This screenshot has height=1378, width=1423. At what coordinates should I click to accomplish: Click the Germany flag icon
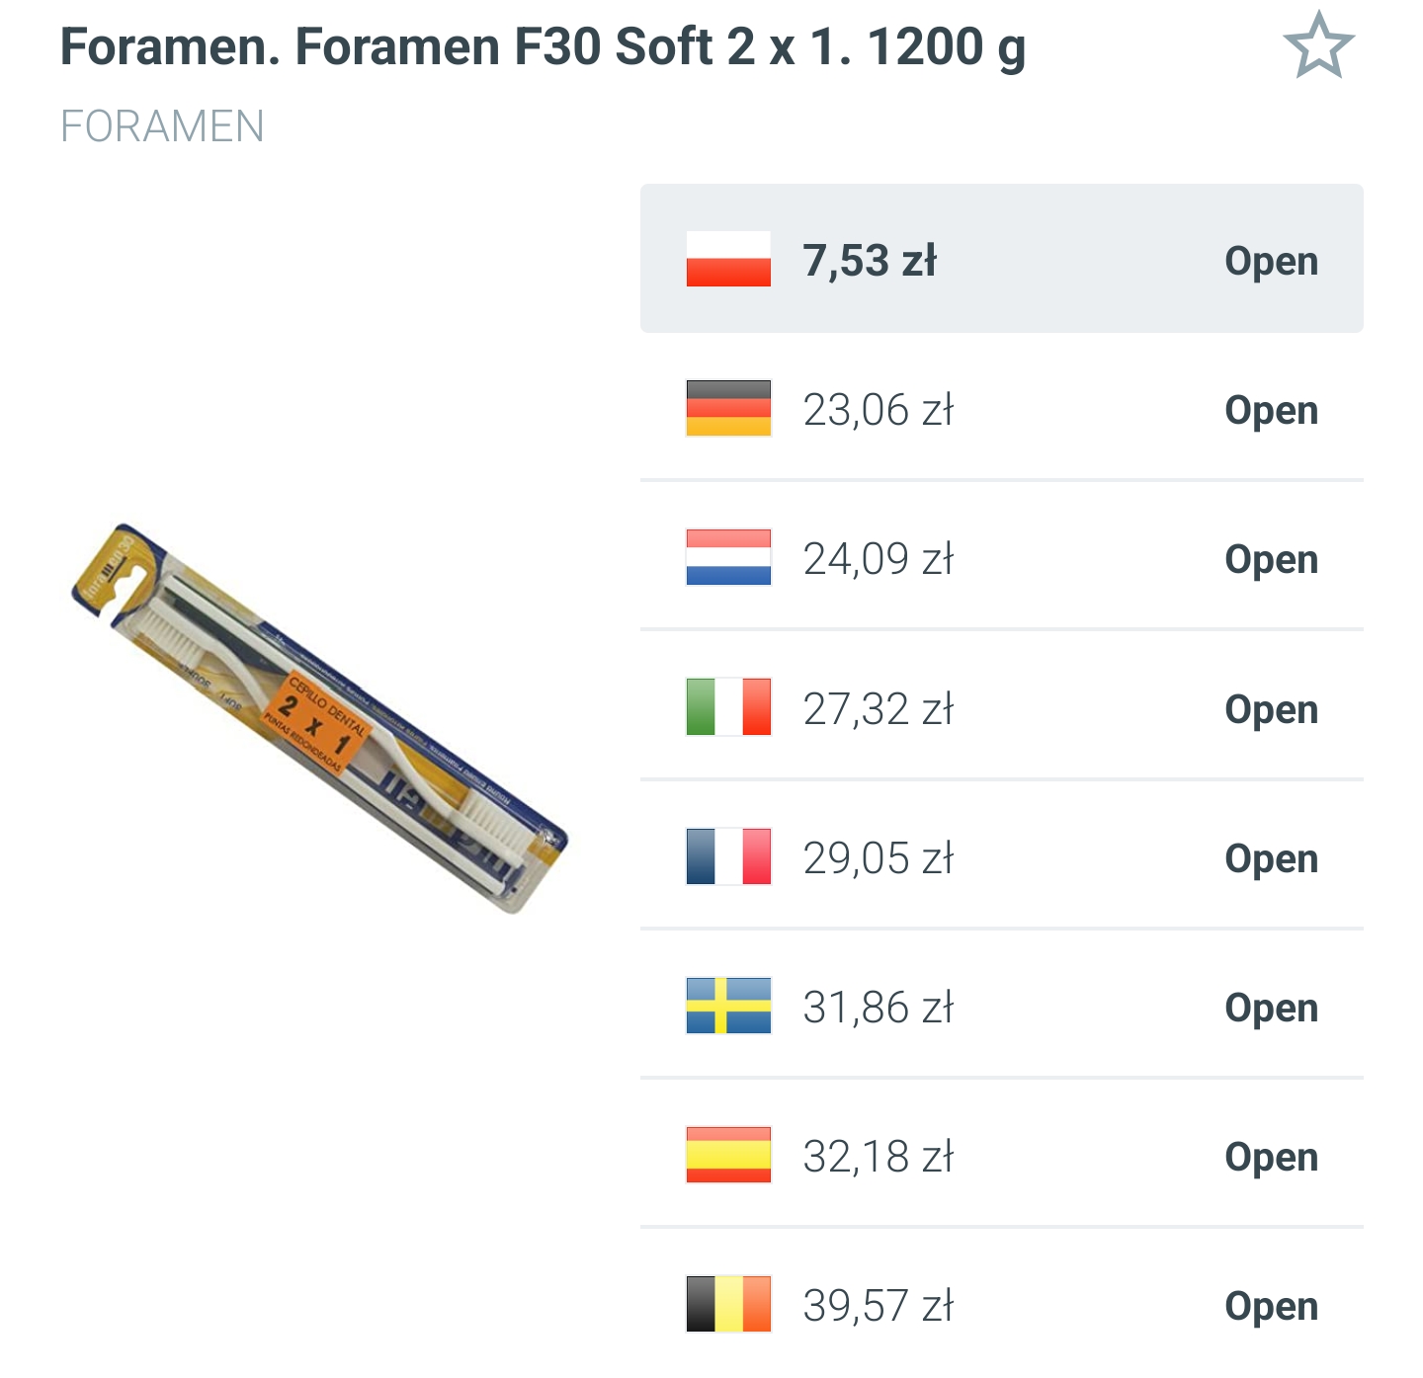click(x=727, y=411)
